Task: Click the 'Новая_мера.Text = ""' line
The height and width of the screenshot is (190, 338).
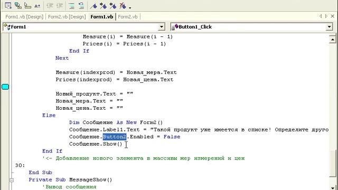Action: click(x=89, y=101)
